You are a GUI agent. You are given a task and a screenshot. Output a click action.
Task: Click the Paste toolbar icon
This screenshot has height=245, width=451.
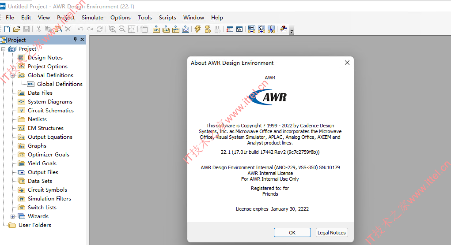coord(58,29)
